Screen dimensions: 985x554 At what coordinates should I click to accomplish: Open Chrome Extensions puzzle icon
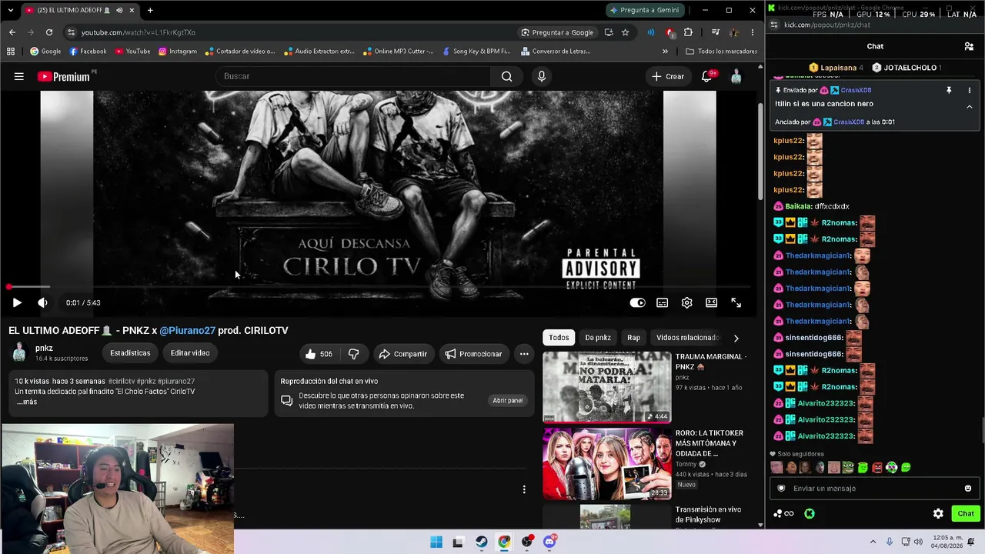pos(688,32)
